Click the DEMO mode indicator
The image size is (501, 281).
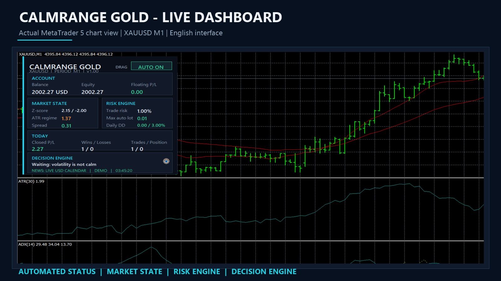(101, 170)
